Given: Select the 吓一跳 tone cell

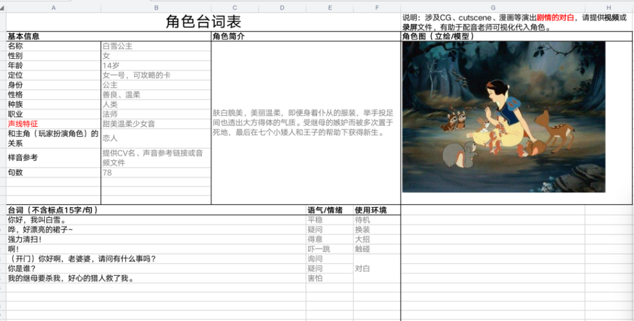Looking at the screenshot, I should [330, 249].
